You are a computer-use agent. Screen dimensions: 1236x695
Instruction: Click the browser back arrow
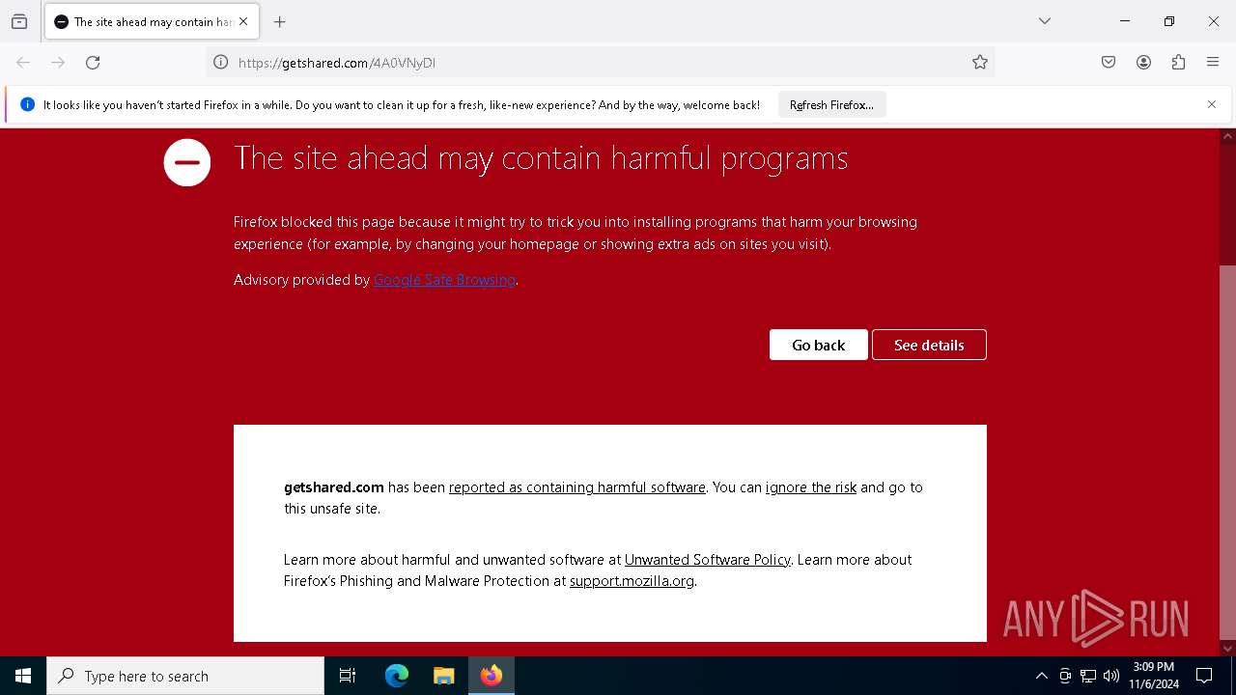coord(23,63)
